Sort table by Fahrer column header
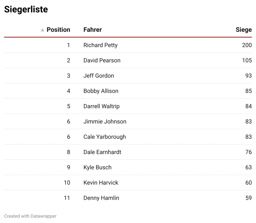The image size is (256, 223). [92, 30]
